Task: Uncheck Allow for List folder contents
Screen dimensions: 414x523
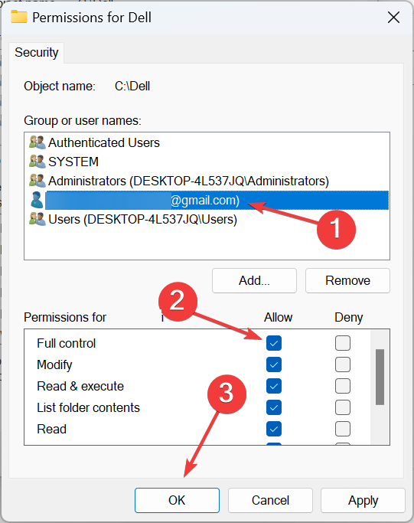Action: 274,407
